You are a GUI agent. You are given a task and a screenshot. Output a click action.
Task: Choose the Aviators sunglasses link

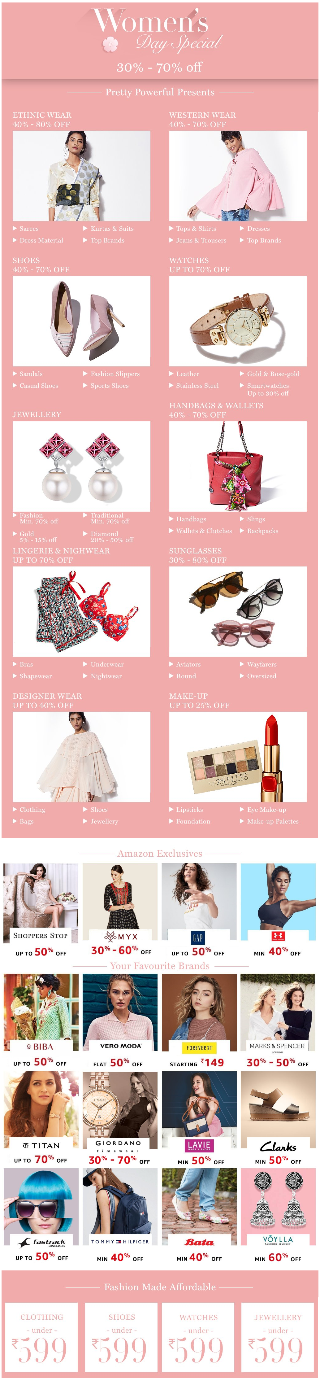pyautogui.click(x=188, y=664)
